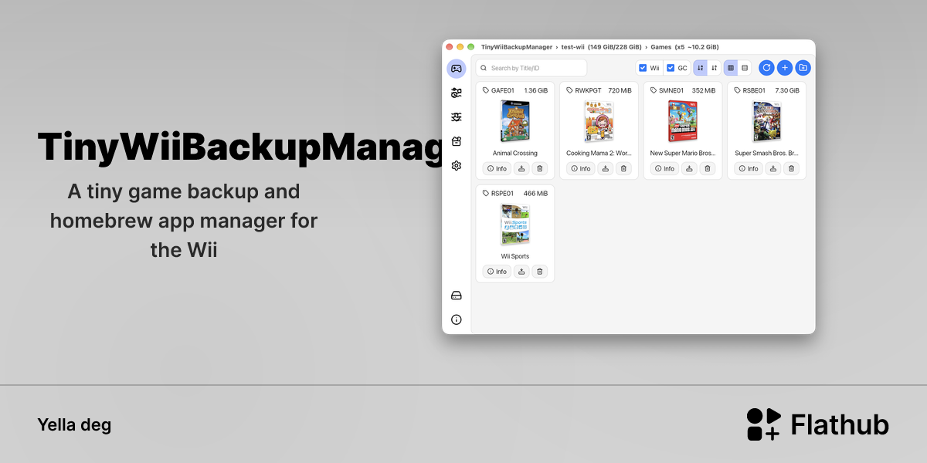Delete Wii Sports with trash icon
The image size is (927, 463).
click(540, 271)
